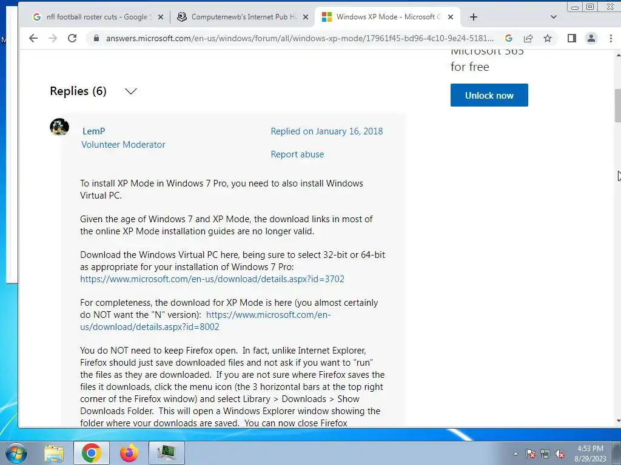Click the Google icon in the address bar
This screenshot has height=465, width=621.
point(509,38)
